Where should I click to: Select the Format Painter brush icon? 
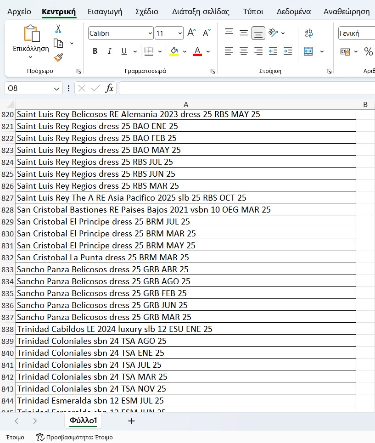tap(58, 57)
